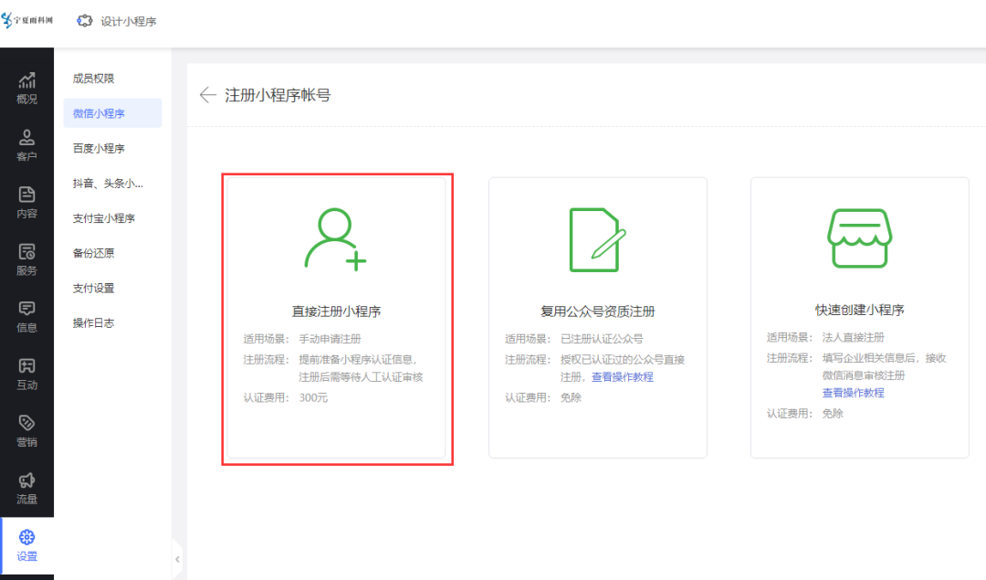This screenshot has width=986, height=580.
Task: Open the 信息 messages section
Action: point(26,317)
